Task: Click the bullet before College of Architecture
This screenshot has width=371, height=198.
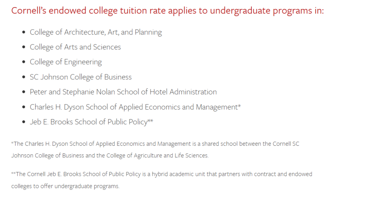Action: [23, 32]
